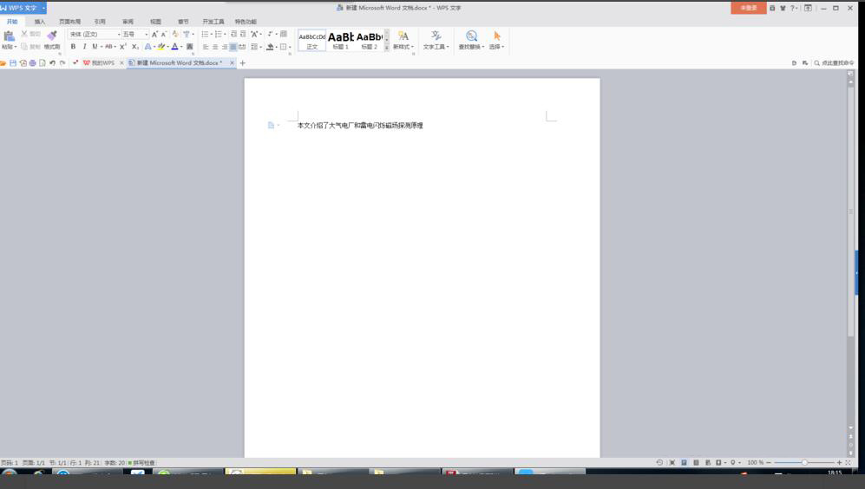This screenshot has height=489, width=865.
Task: Apply superscript X² formatting
Action: pyautogui.click(x=123, y=47)
